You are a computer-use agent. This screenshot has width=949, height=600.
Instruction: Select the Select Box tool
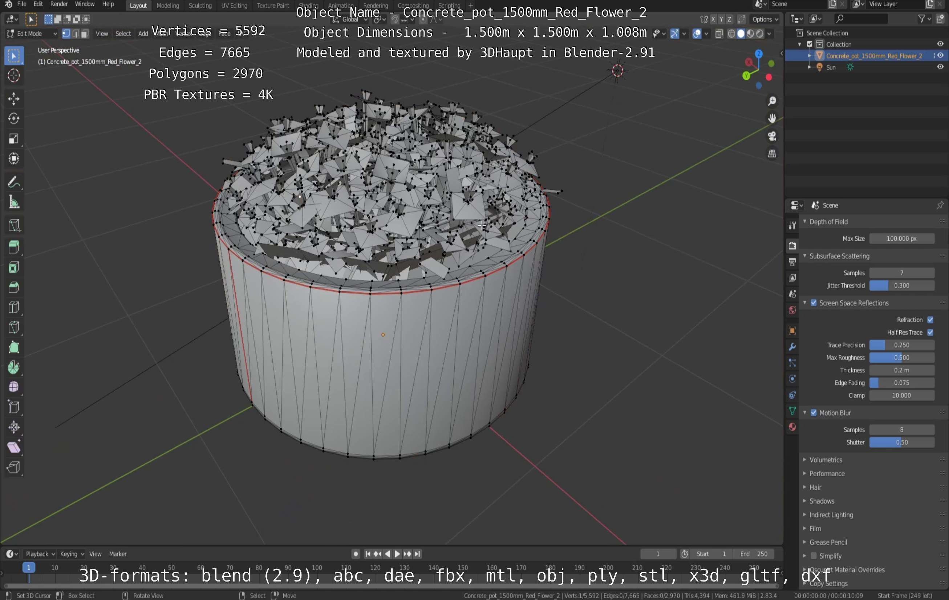coord(14,56)
